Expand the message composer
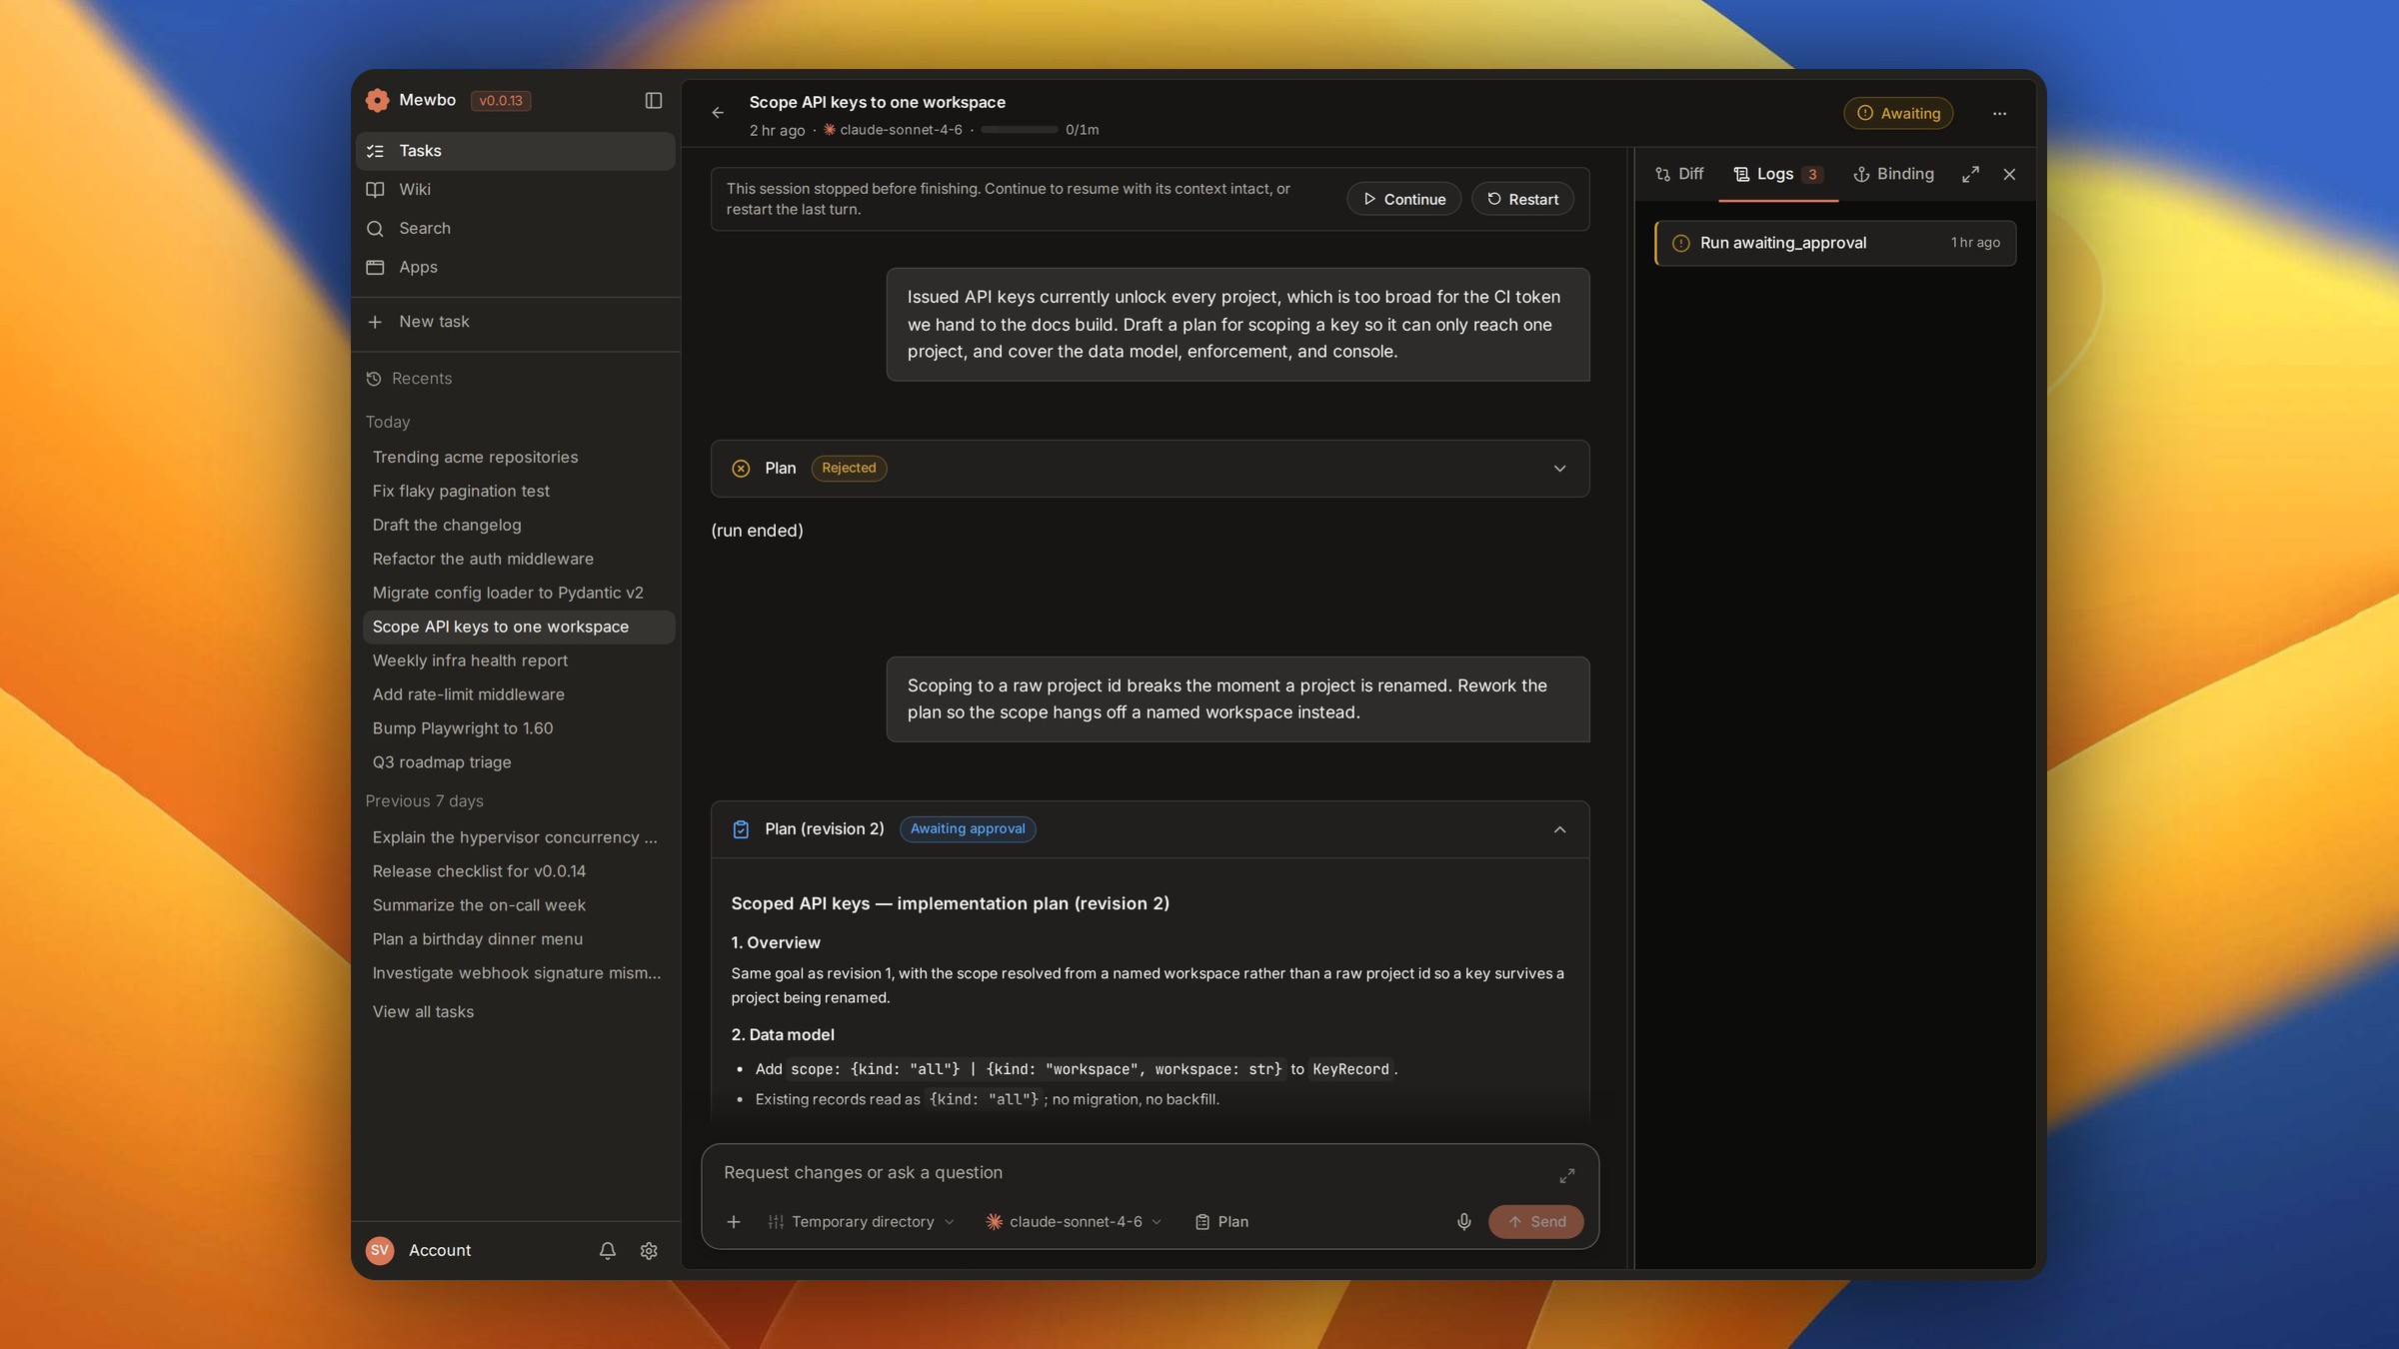The height and width of the screenshot is (1349, 2399). pyautogui.click(x=1566, y=1176)
